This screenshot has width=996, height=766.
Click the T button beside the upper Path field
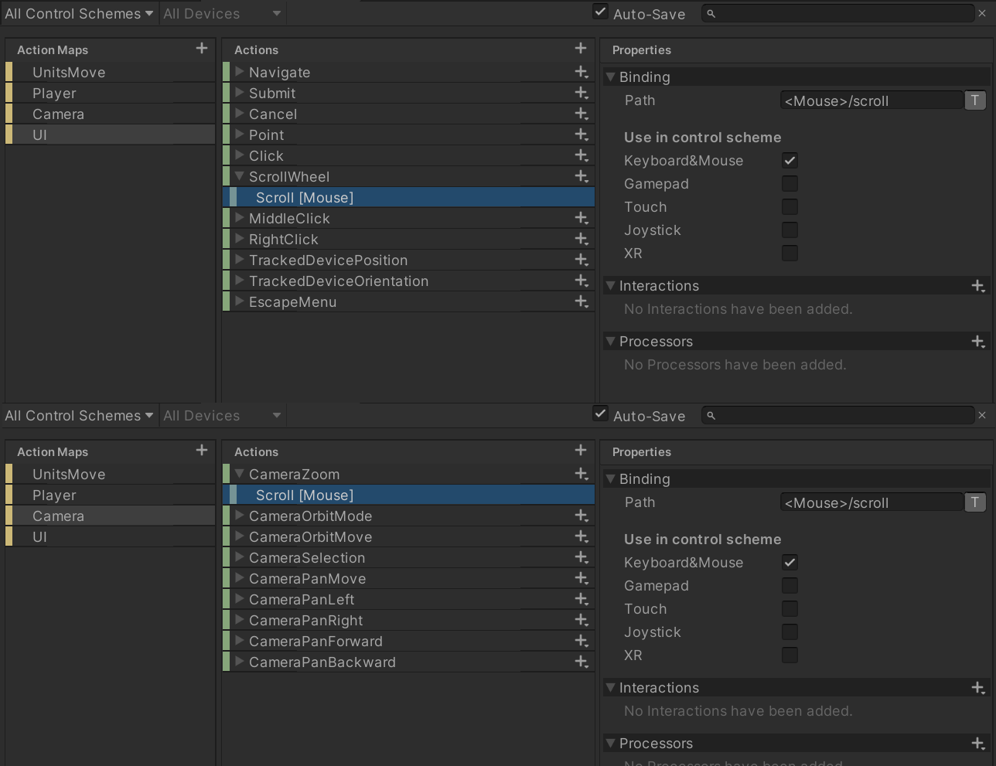(x=975, y=100)
